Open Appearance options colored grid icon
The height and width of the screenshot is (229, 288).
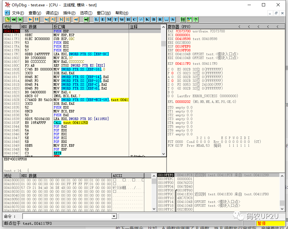pos(189,19)
